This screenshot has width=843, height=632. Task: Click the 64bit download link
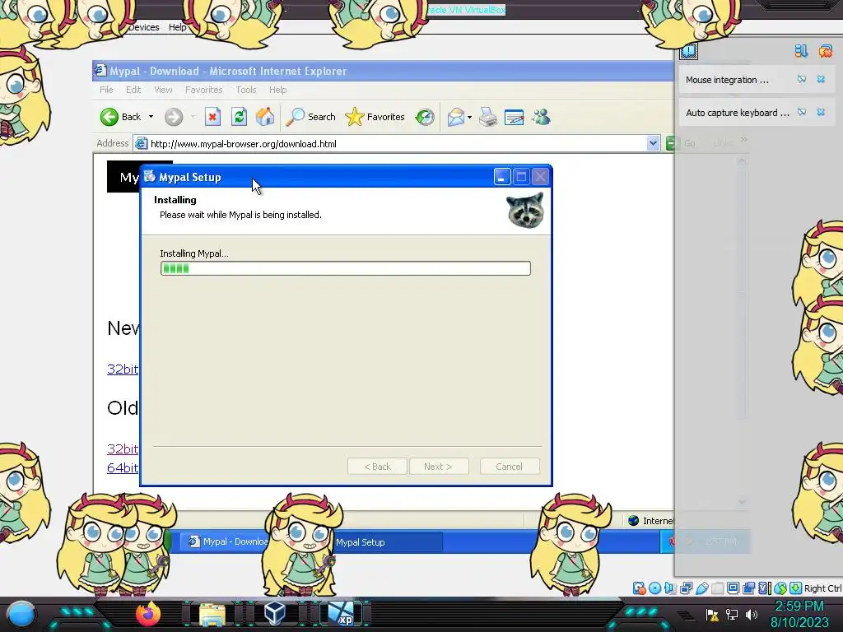[x=123, y=467]
